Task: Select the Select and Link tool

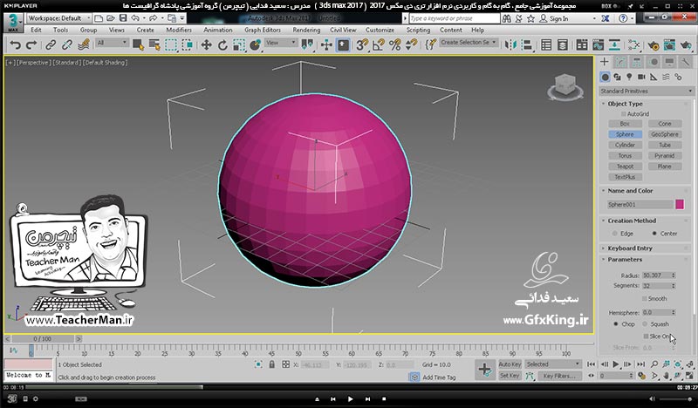Action: [x=51, y=45]
